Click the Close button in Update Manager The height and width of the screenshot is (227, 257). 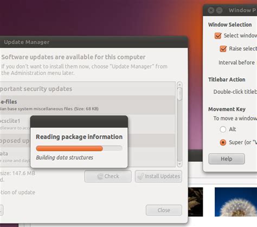click(164, 210)
